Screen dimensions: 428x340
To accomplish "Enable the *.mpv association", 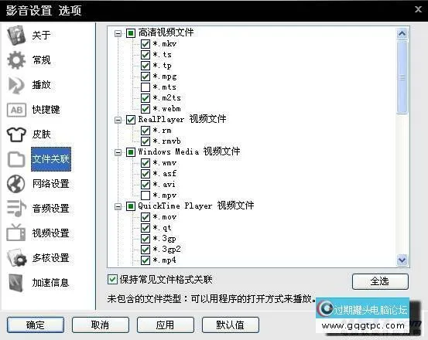I will (x=146, y=195).
